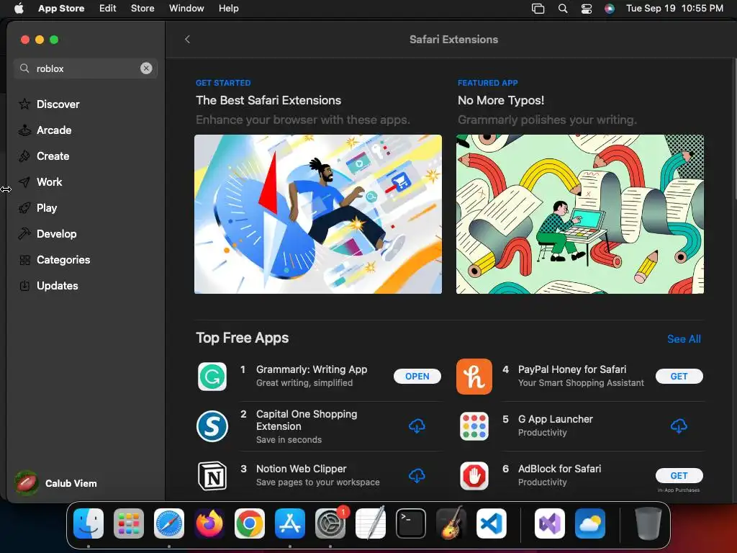The image size is (737, 553).
Task: Open the Window menu
Action: coord(186,8)
